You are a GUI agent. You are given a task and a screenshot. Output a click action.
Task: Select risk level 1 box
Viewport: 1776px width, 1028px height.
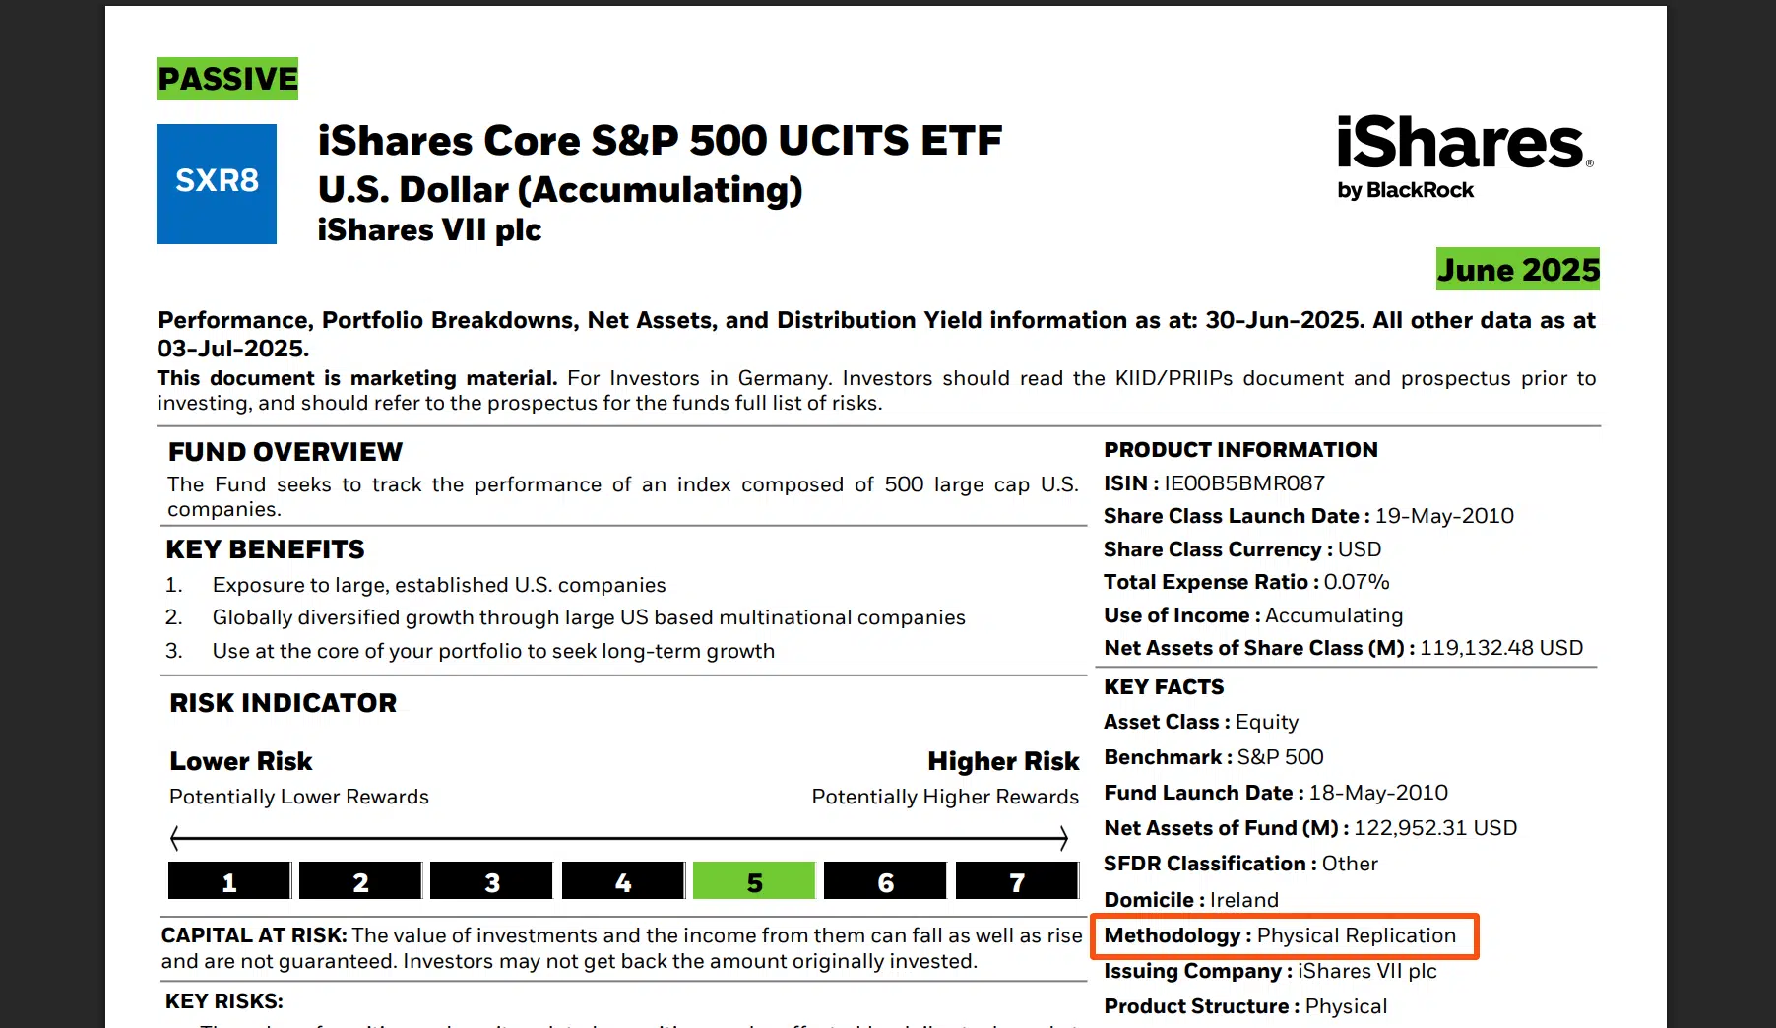click(x=229, y=880)
